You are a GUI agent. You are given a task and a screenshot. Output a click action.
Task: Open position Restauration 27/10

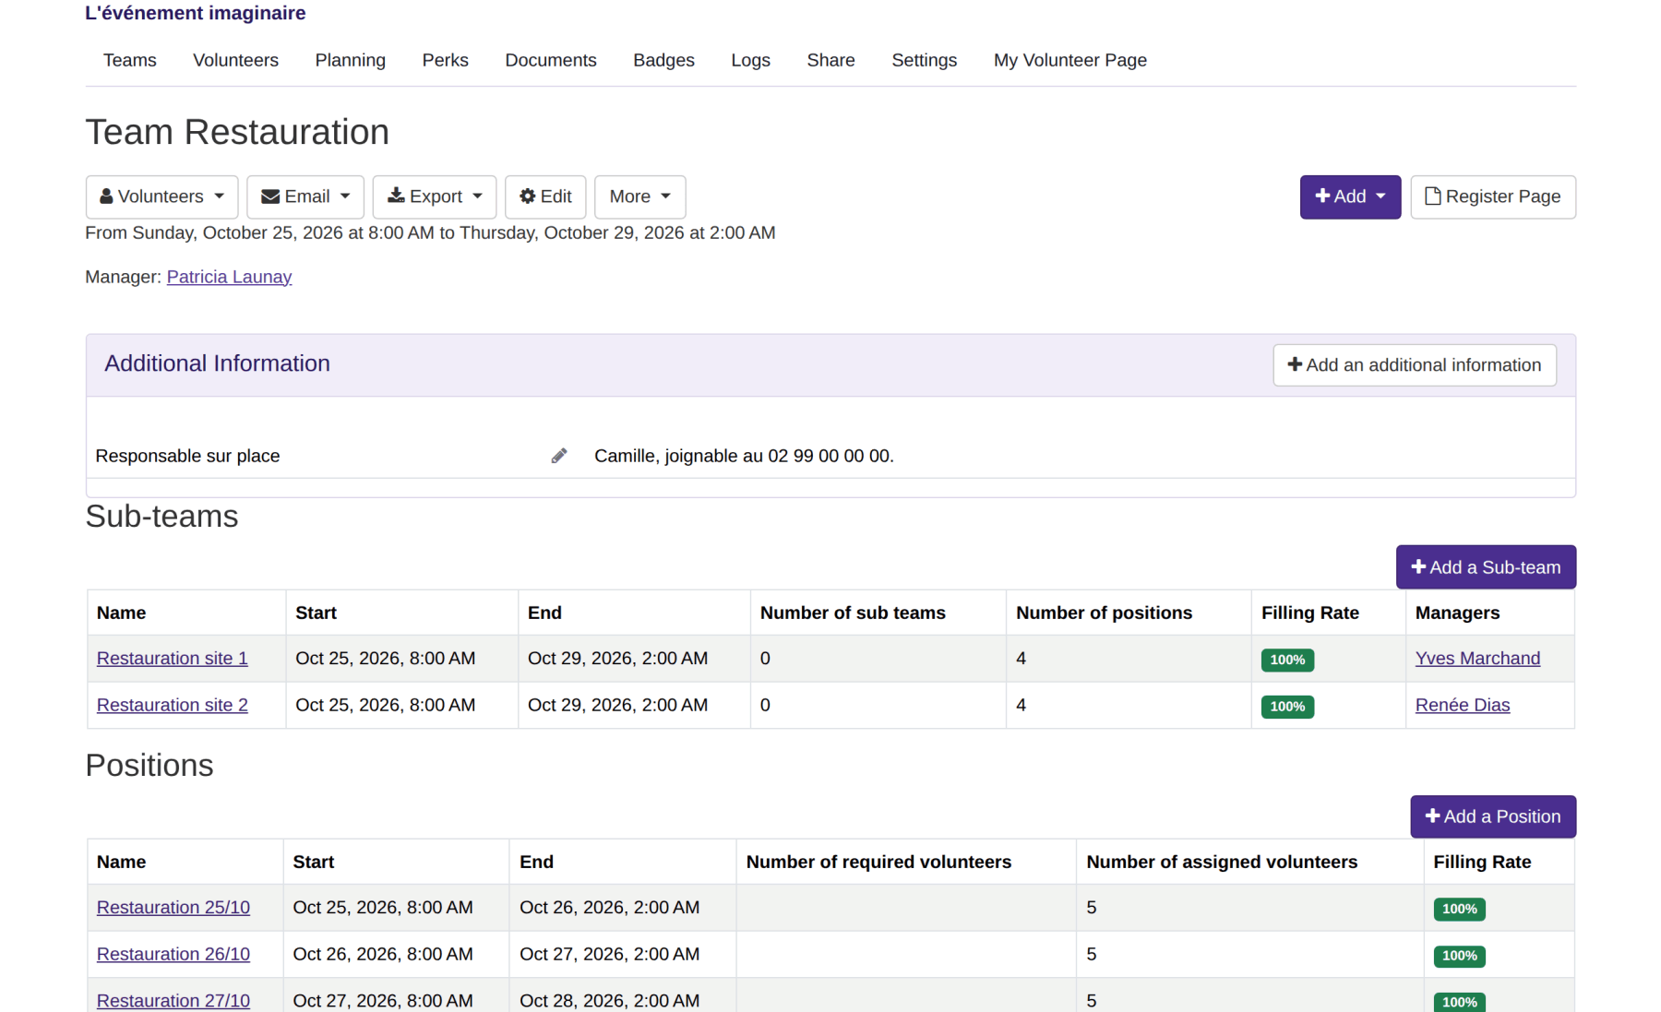click(x=173, y=1001)
